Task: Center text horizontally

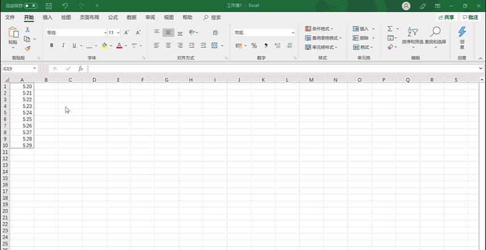Action: point(168,45)
